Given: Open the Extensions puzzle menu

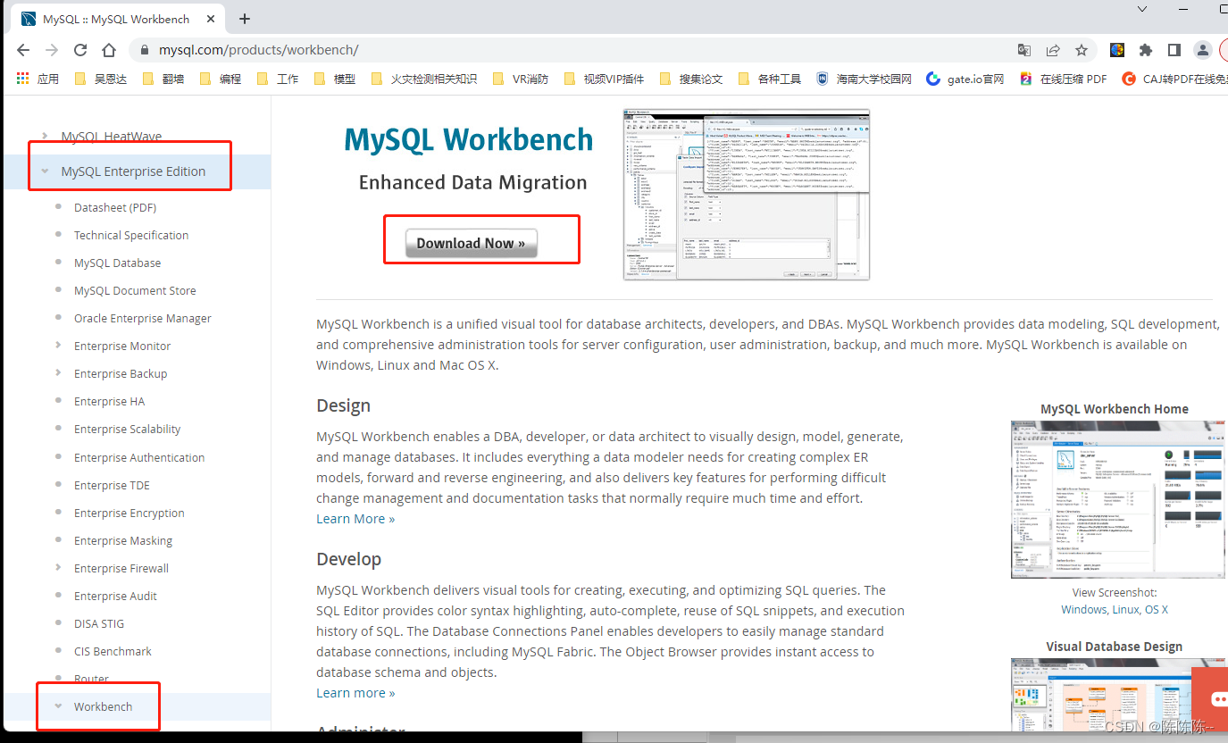Looking at the screenshot, I should 1146,50.
